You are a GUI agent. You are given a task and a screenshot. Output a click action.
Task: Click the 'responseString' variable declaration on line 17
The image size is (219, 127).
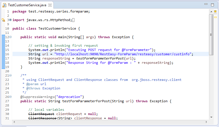56,58
